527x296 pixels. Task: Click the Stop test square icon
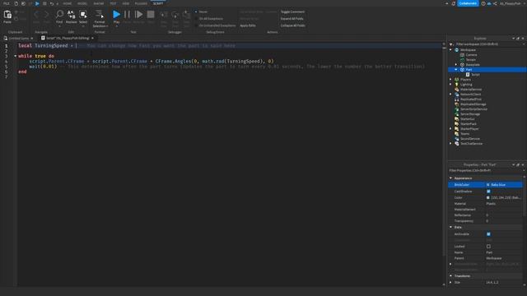tap(151, 15)
